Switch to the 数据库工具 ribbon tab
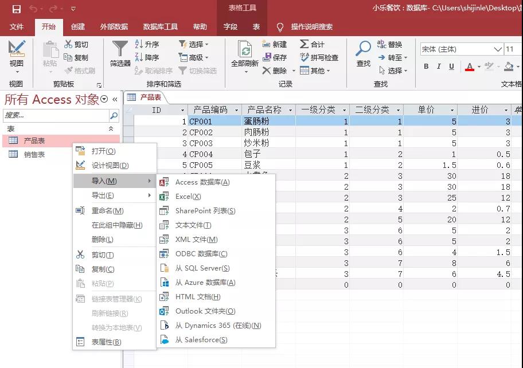Screen dimensions: 523x368 (161, 27)
